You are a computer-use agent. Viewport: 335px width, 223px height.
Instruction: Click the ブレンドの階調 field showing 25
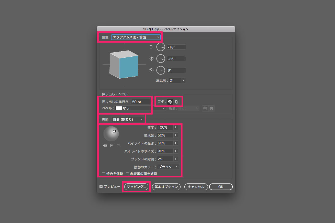165,159
